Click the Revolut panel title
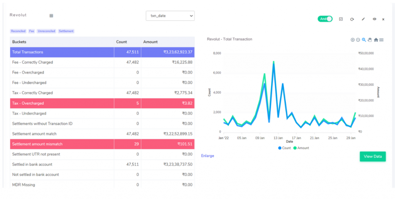The height and width of the screenshot is (199, 395). (x=18, y=15)
